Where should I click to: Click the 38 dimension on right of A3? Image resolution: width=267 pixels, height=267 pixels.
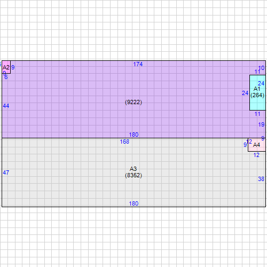click(261, 179)
